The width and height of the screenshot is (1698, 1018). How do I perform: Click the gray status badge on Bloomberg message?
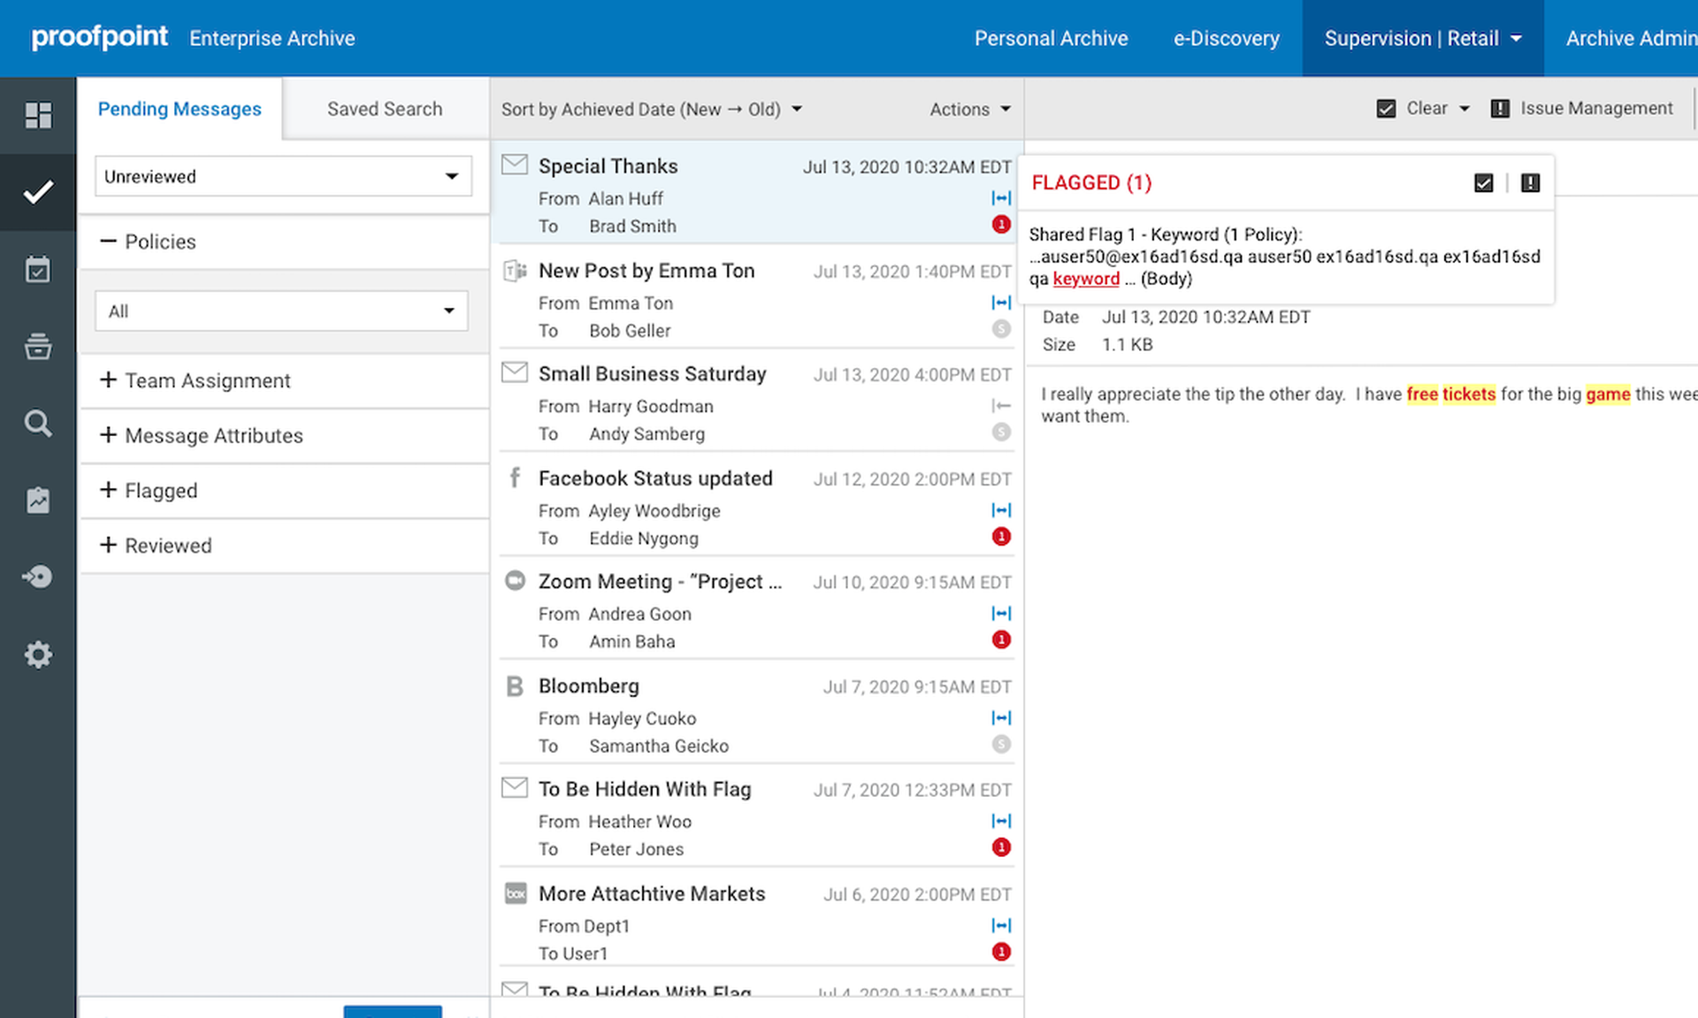[x=1001, y=745]
